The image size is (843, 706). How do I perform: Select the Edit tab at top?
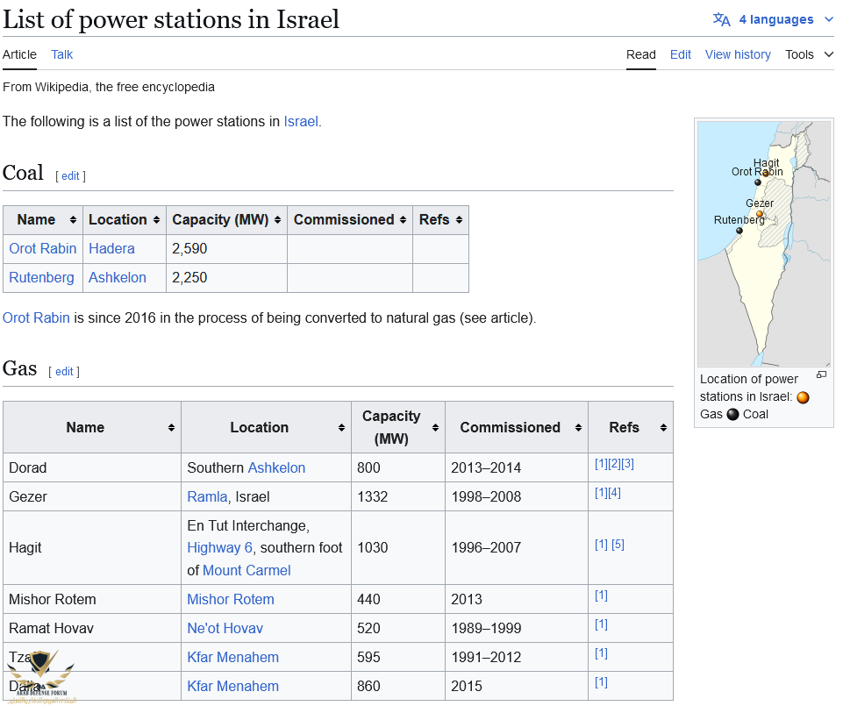[681, 54]
